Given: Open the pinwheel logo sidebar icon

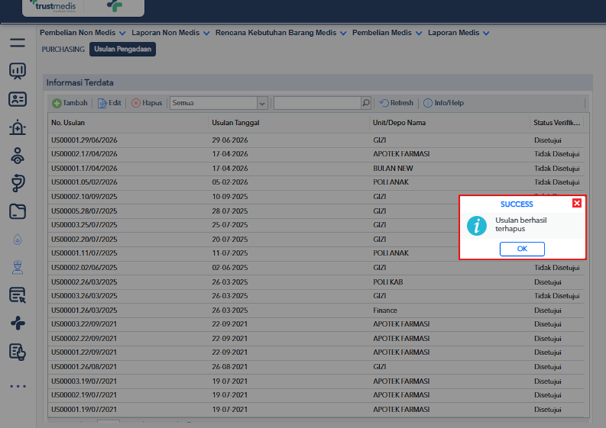Looking at the screenshot, I should click(x=17, y=323).
